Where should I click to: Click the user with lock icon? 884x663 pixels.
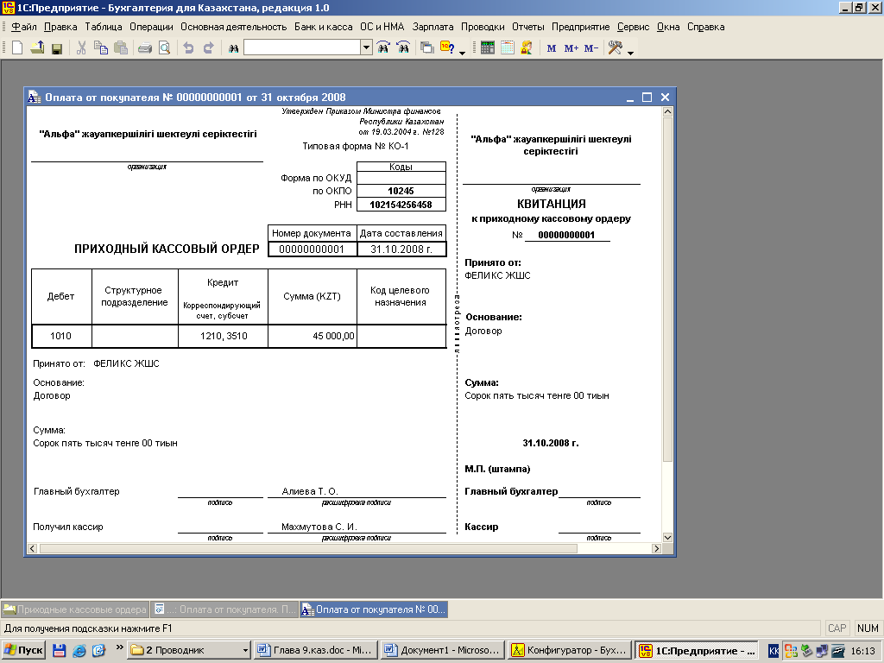pyautogui.click(x=527, y=48)
